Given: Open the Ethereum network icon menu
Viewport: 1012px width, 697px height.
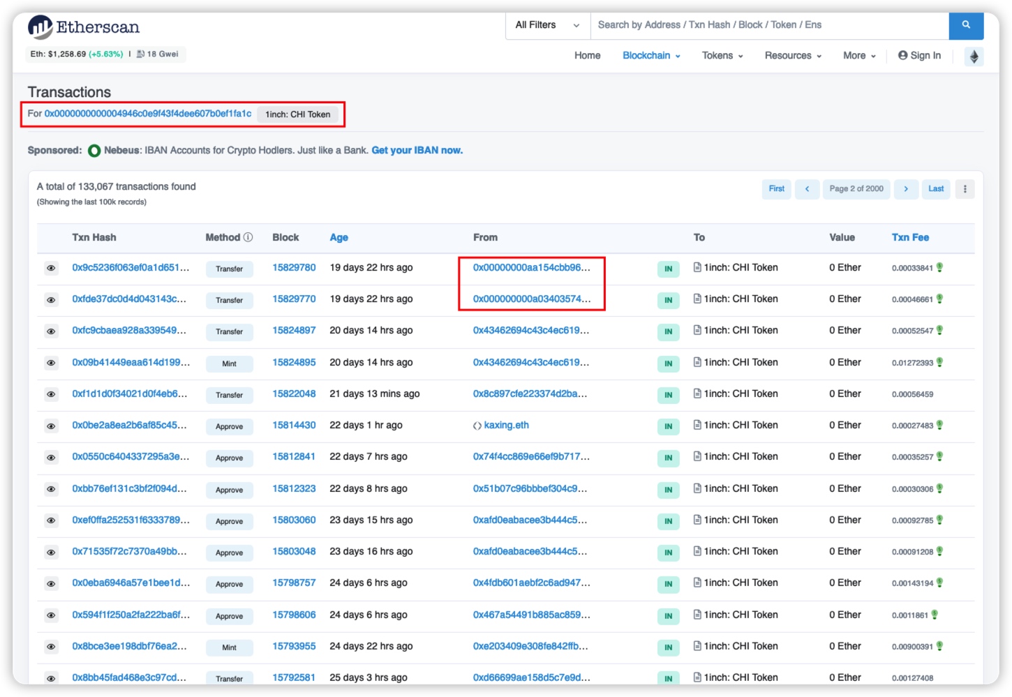Looking at the screenshot, I should 974,56.
